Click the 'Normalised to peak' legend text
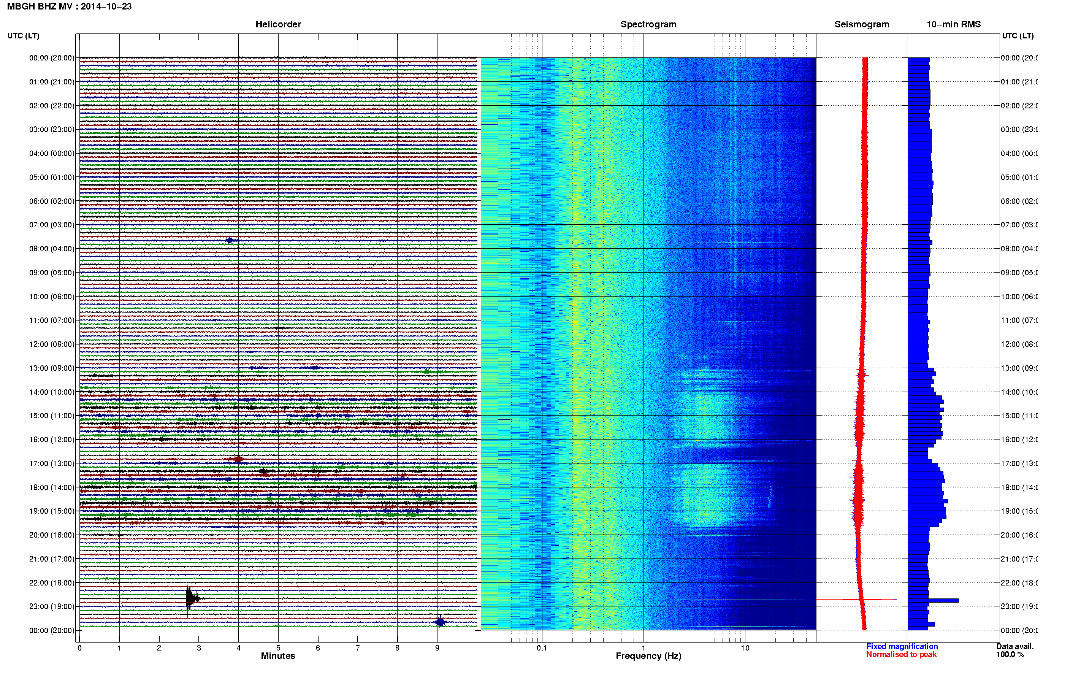This screenshot has width=1081, height=676. click(x=901, y=655)
